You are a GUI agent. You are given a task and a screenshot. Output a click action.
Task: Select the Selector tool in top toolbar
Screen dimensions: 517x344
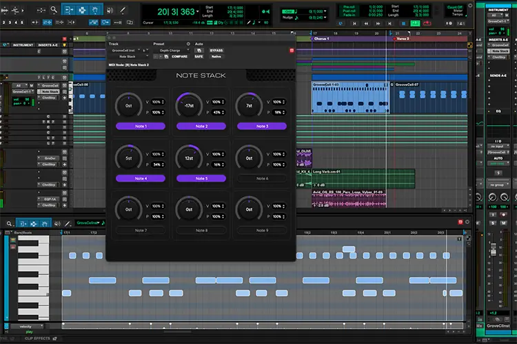(x=82, y=10)
